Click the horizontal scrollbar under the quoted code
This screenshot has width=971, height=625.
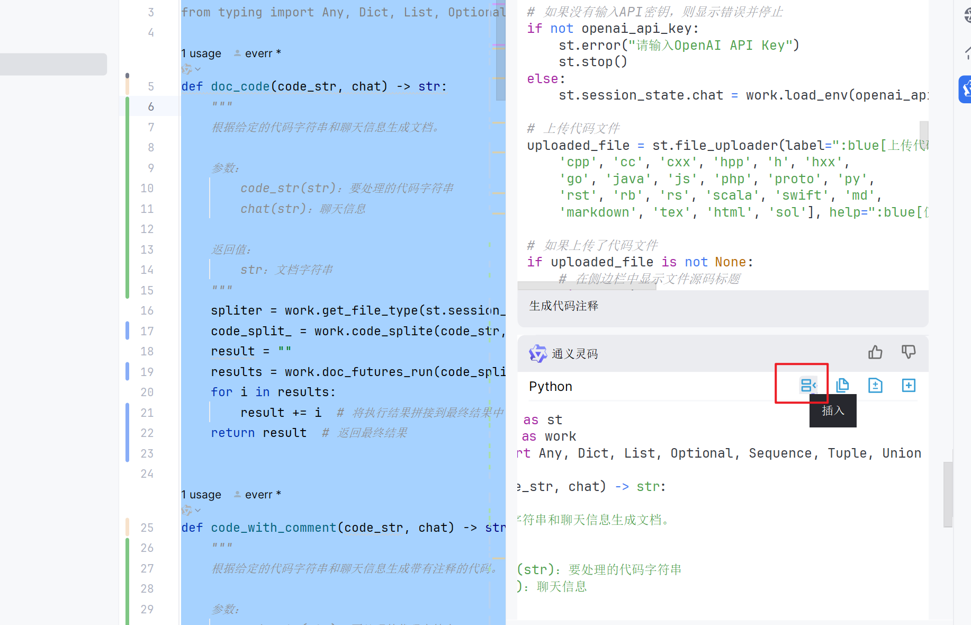(x=587, y=286)
